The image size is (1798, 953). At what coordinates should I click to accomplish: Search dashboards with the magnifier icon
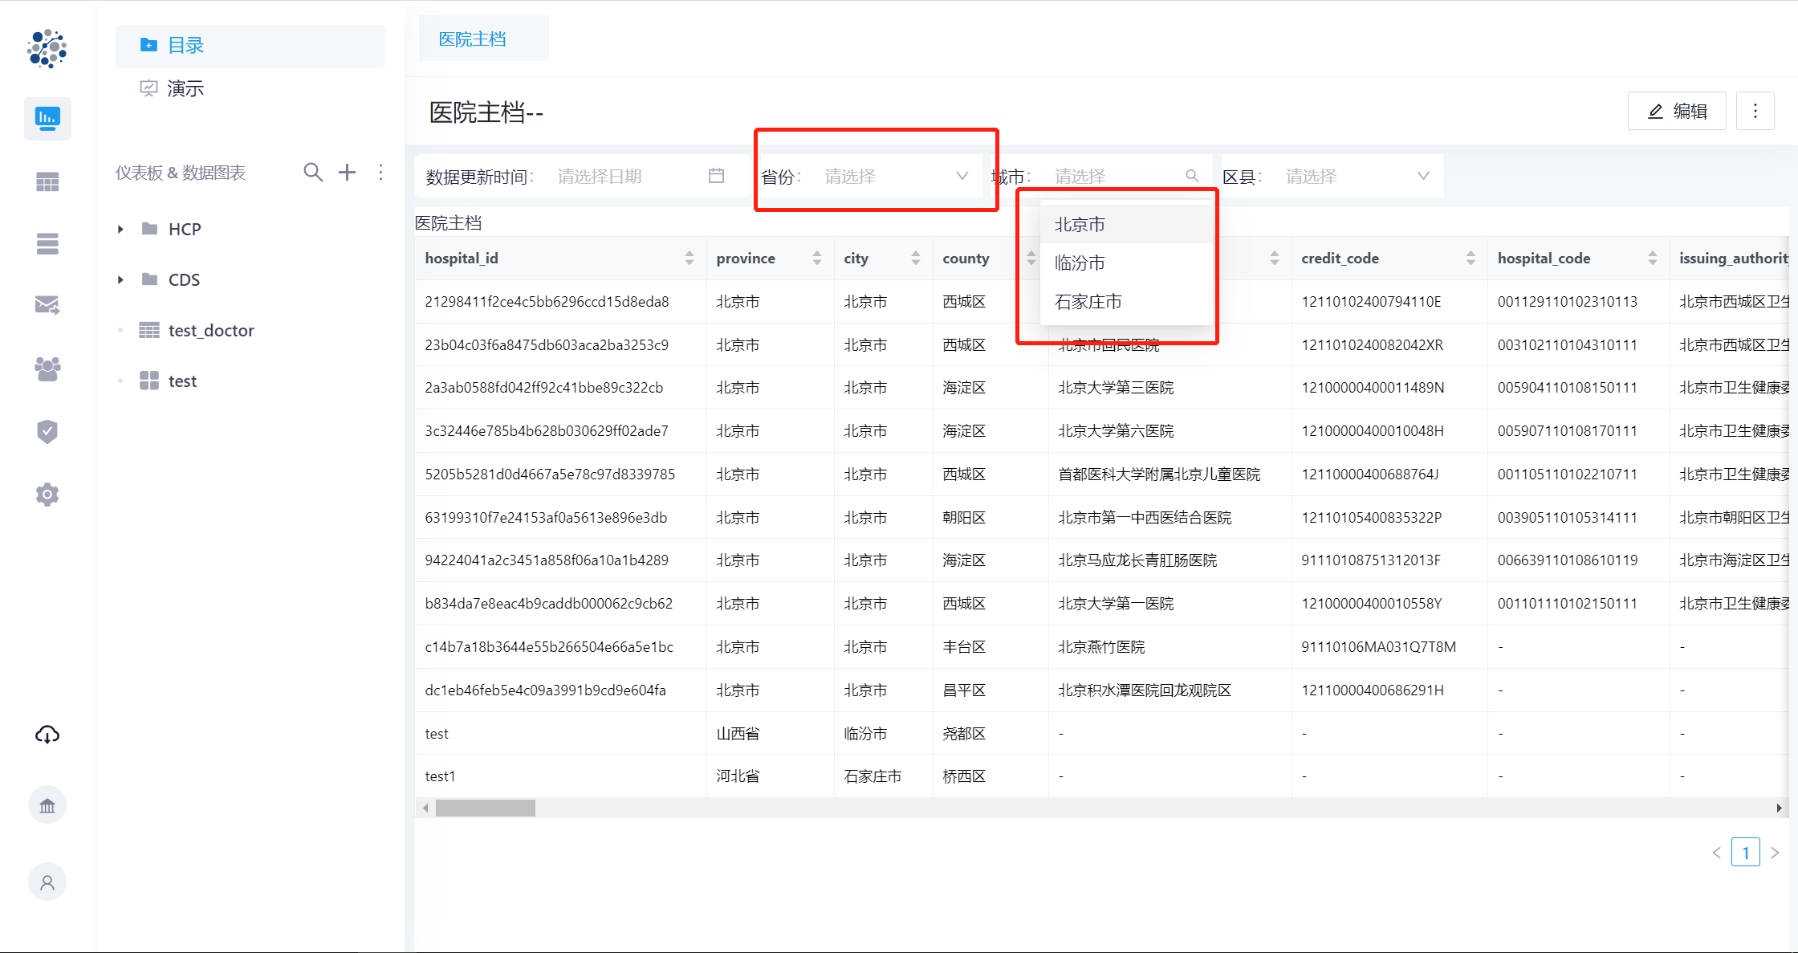[313, 172]
